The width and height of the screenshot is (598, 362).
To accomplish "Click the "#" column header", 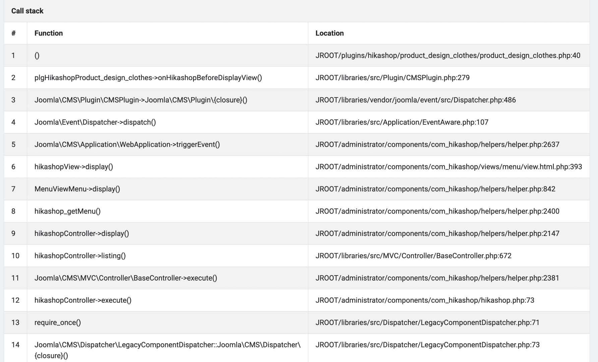I will click(x=13, y=33).
